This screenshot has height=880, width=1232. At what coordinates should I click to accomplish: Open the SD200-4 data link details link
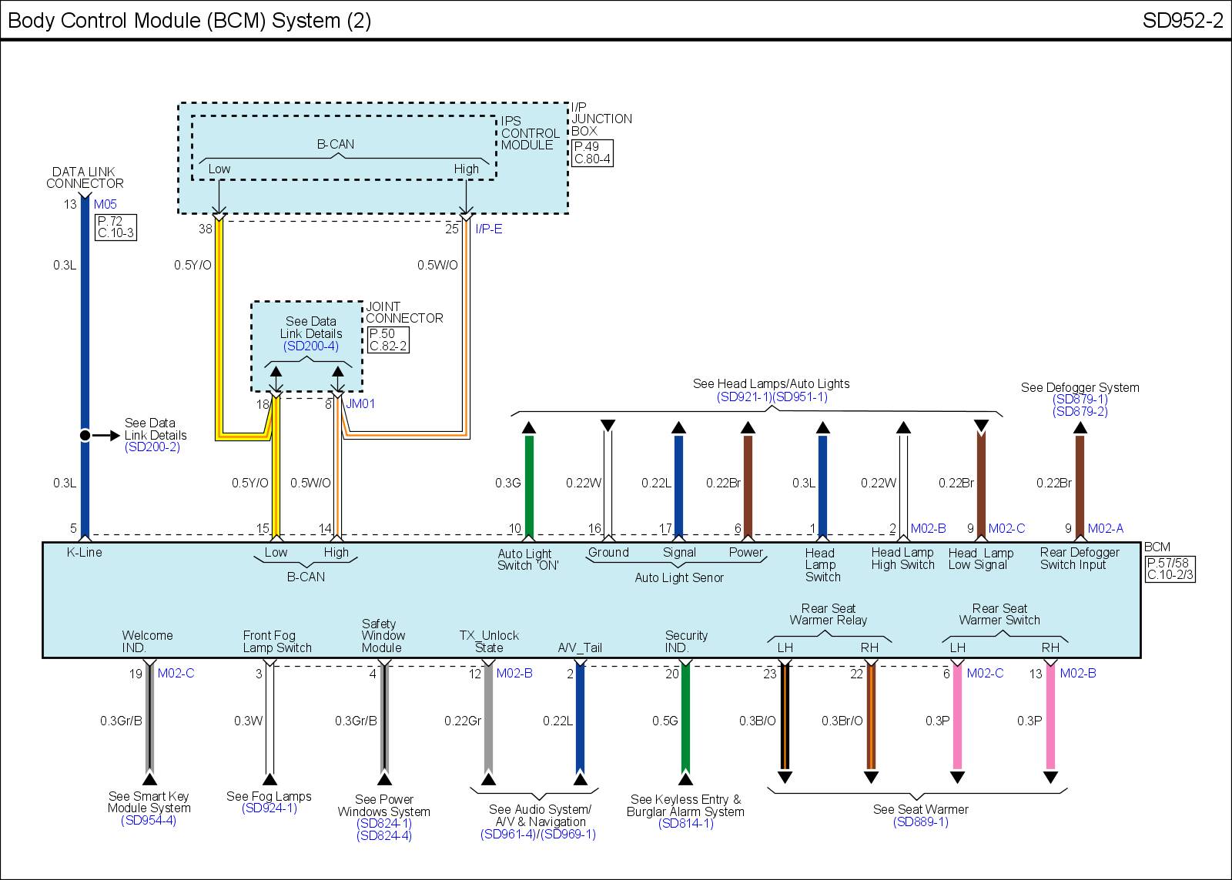310,346
